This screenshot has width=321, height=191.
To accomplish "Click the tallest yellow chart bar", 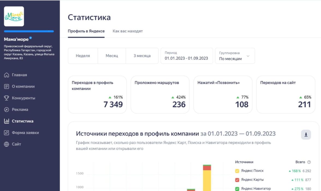I will coord(207,181).
